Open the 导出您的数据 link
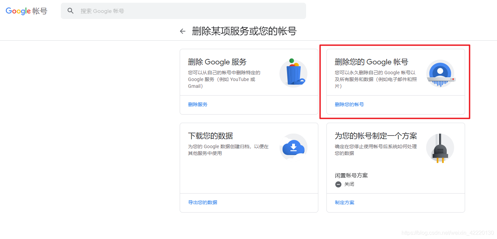Image resolution: width=497 pixels, height=239 pixels. (x=202, y=202)
